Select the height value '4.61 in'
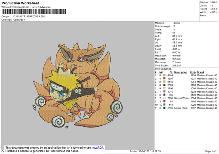The height and width of the screenshot is (154, 219). [214, 9]
